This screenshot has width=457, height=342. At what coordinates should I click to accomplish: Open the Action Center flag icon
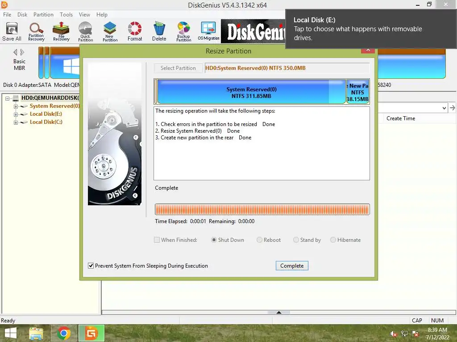pos(415,334)
